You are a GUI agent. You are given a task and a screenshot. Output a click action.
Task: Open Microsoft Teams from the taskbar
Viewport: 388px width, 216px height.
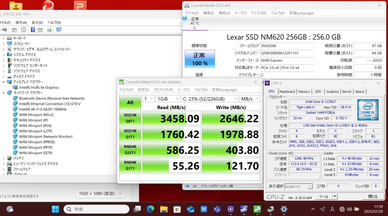(217, 209)
